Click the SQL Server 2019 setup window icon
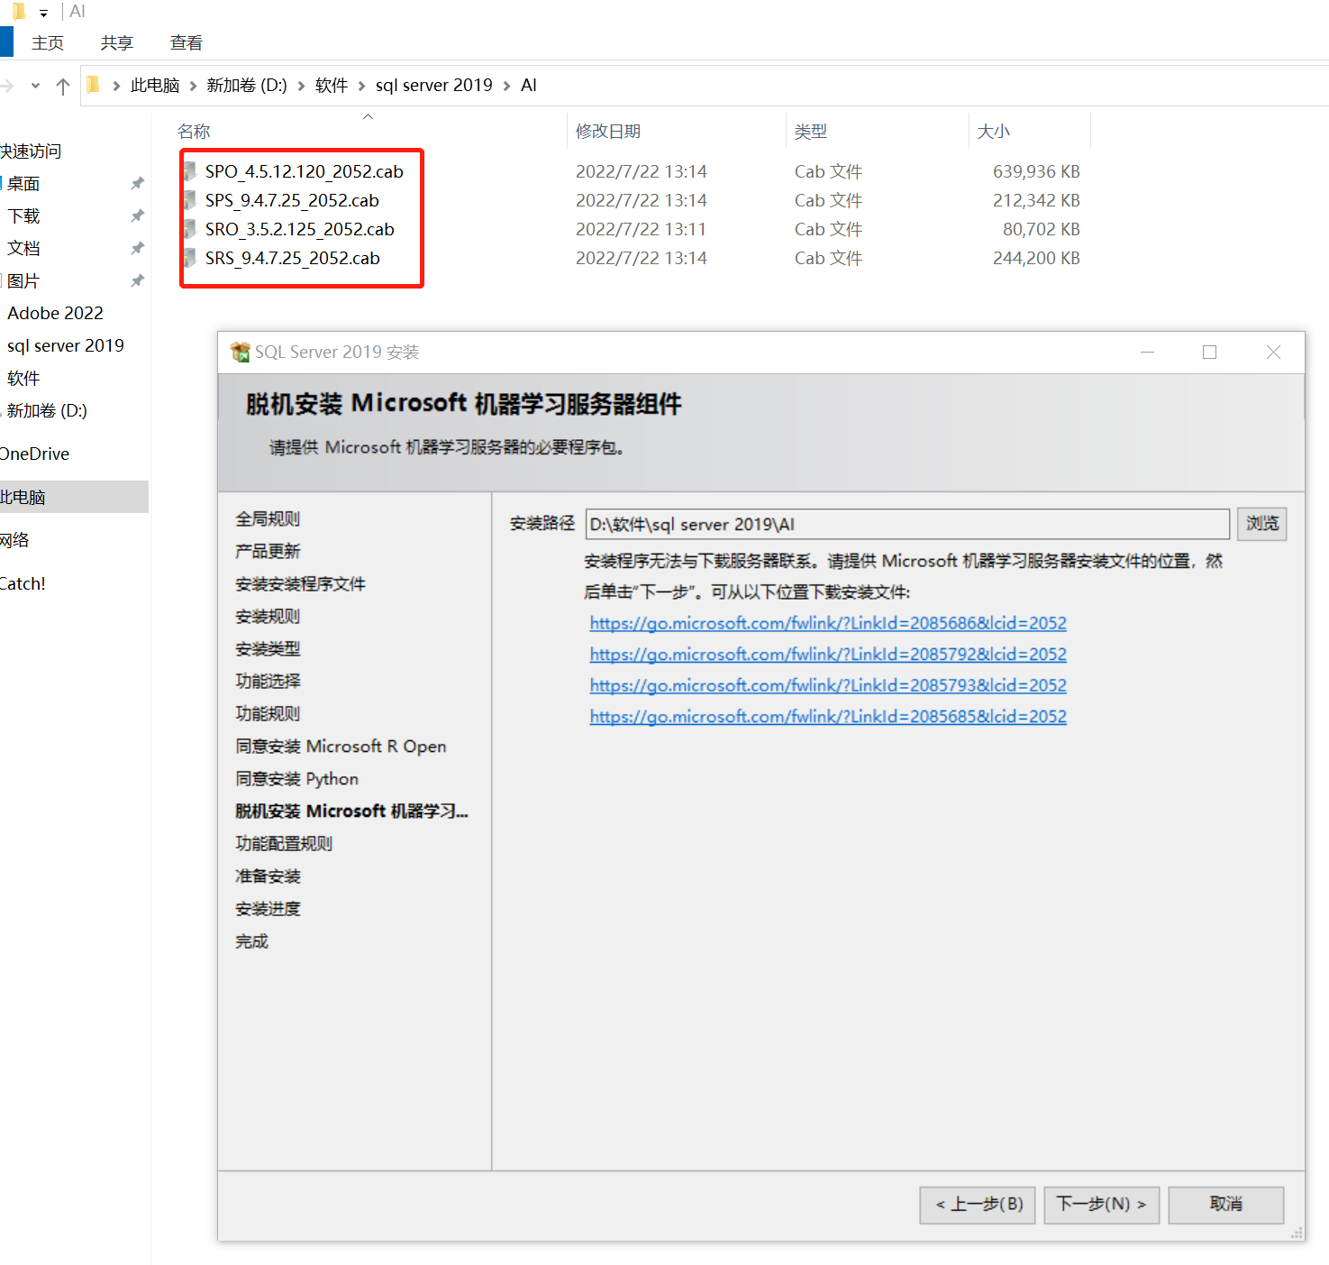1329x1265 pixels. tap(241, 352)
